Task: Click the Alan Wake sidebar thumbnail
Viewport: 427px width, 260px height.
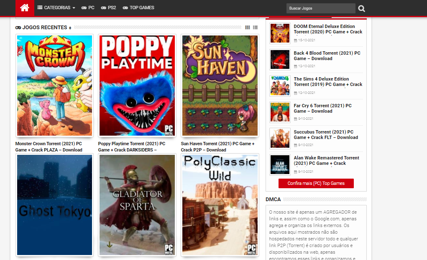Action: coord(280,165)
